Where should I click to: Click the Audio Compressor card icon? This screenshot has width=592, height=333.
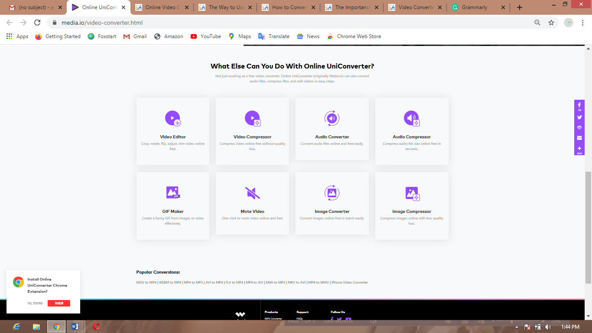click(412, 118)
